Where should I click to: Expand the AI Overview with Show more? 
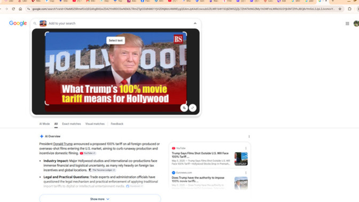pos(100,199)
